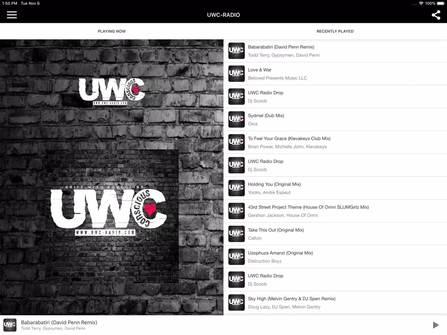The width and height of the screenshot is (447, 335).
Task: Select 43rd Street Project Theme track
Action: (335, 211)
